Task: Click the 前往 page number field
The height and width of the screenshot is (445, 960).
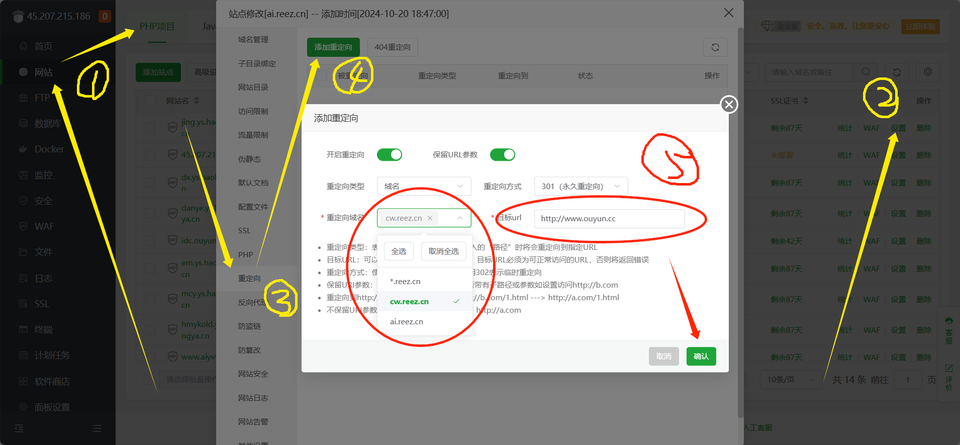Action: pos(908,380)
